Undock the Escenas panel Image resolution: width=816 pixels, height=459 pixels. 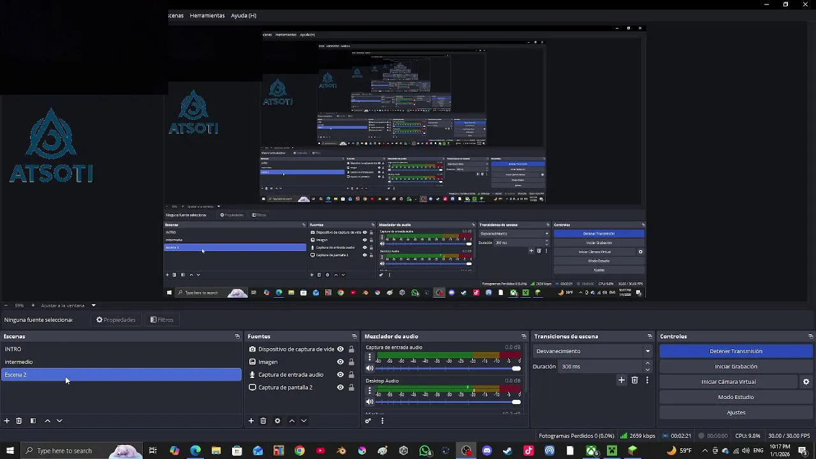coord(237,337)
